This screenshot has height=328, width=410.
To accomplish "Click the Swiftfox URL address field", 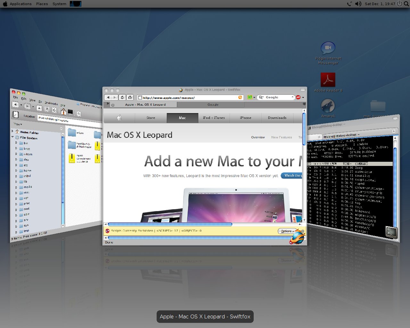I will [190, 97].
